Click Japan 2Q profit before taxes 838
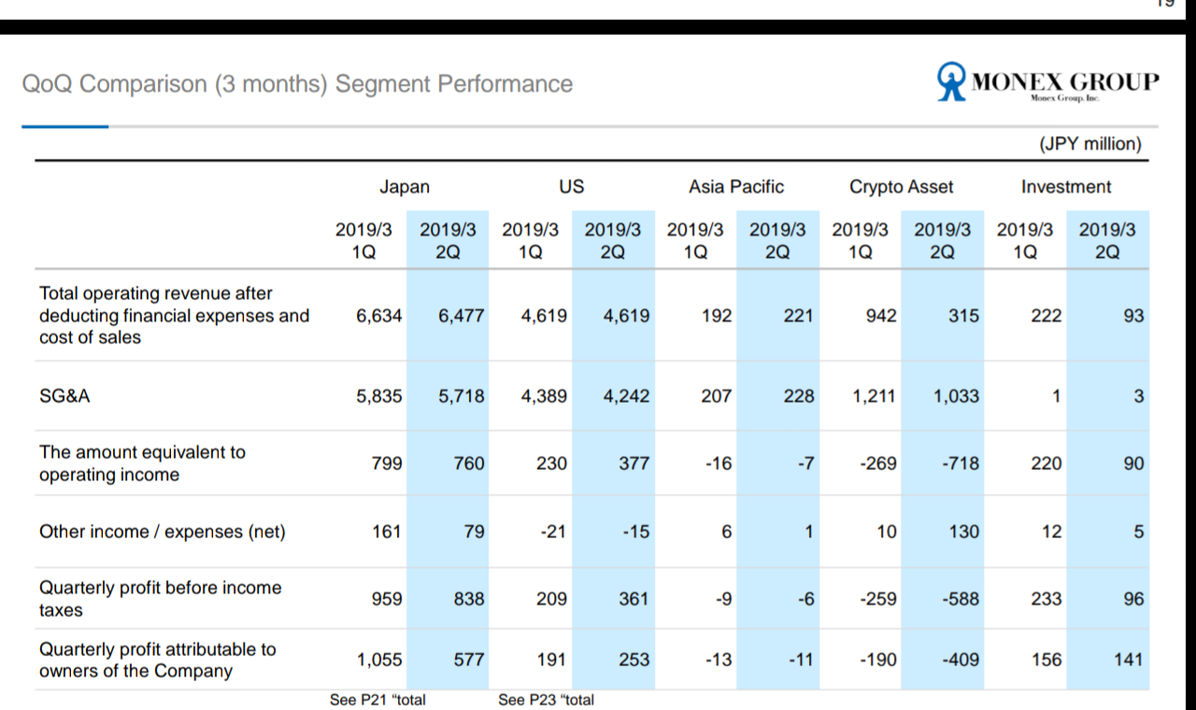This screenshot has width=1196, height=710. tap(470, 599)
